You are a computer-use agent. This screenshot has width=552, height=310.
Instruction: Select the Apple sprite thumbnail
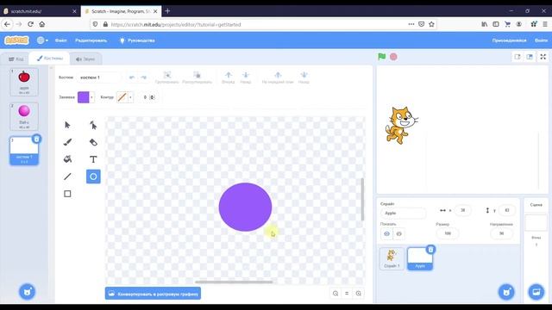[420, 258]
